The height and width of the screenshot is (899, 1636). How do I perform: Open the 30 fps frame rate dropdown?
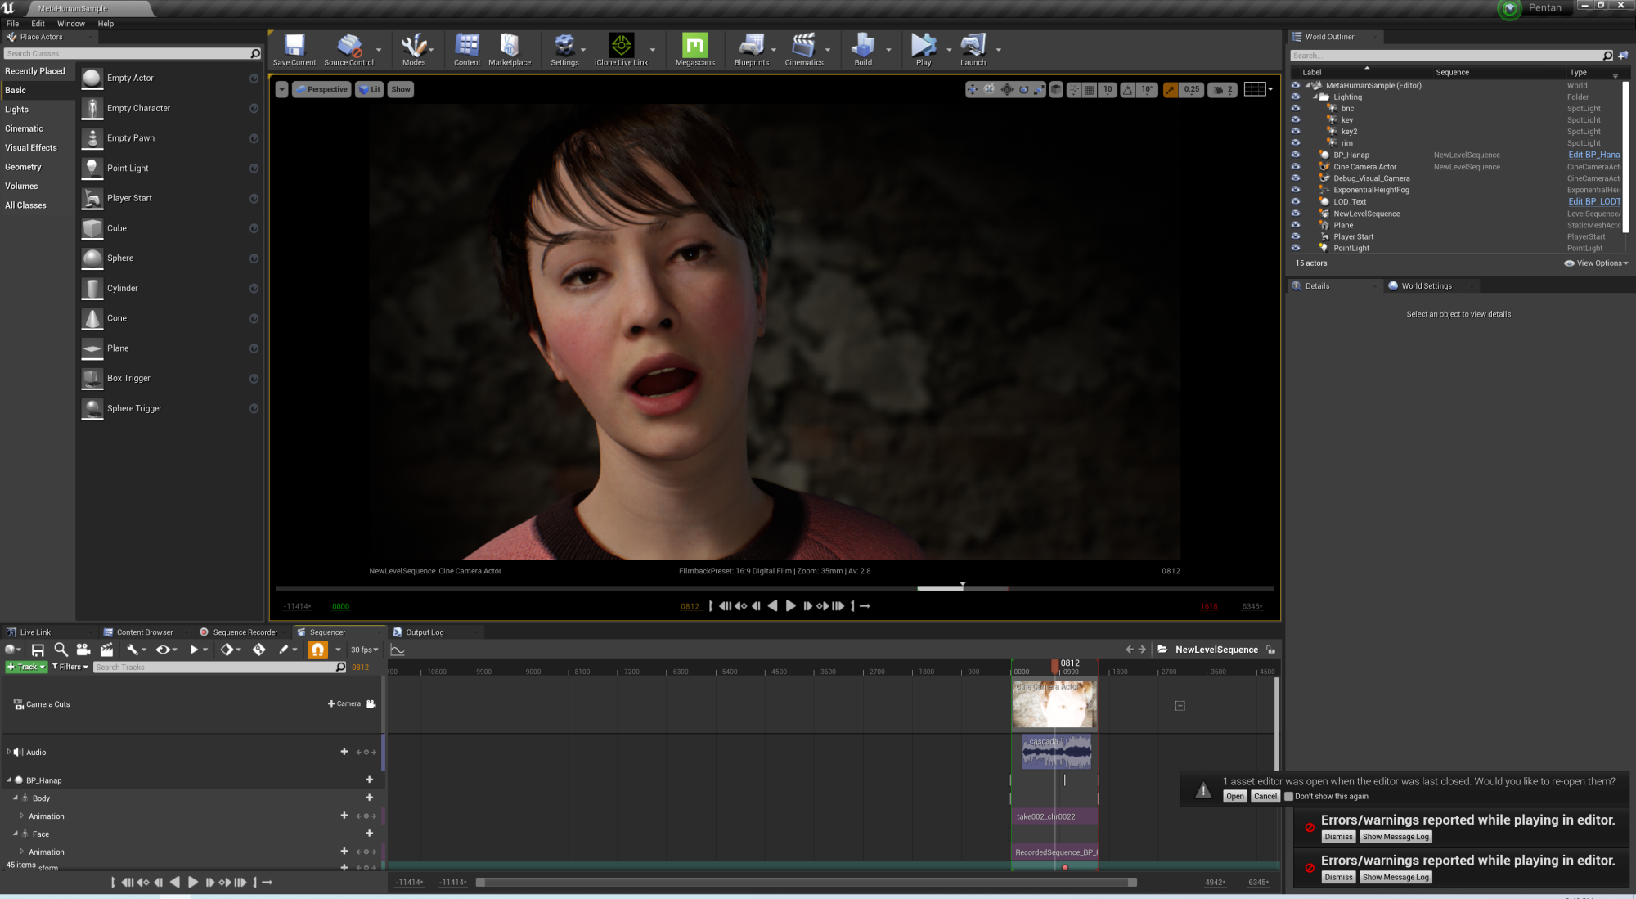pos(365,650)
